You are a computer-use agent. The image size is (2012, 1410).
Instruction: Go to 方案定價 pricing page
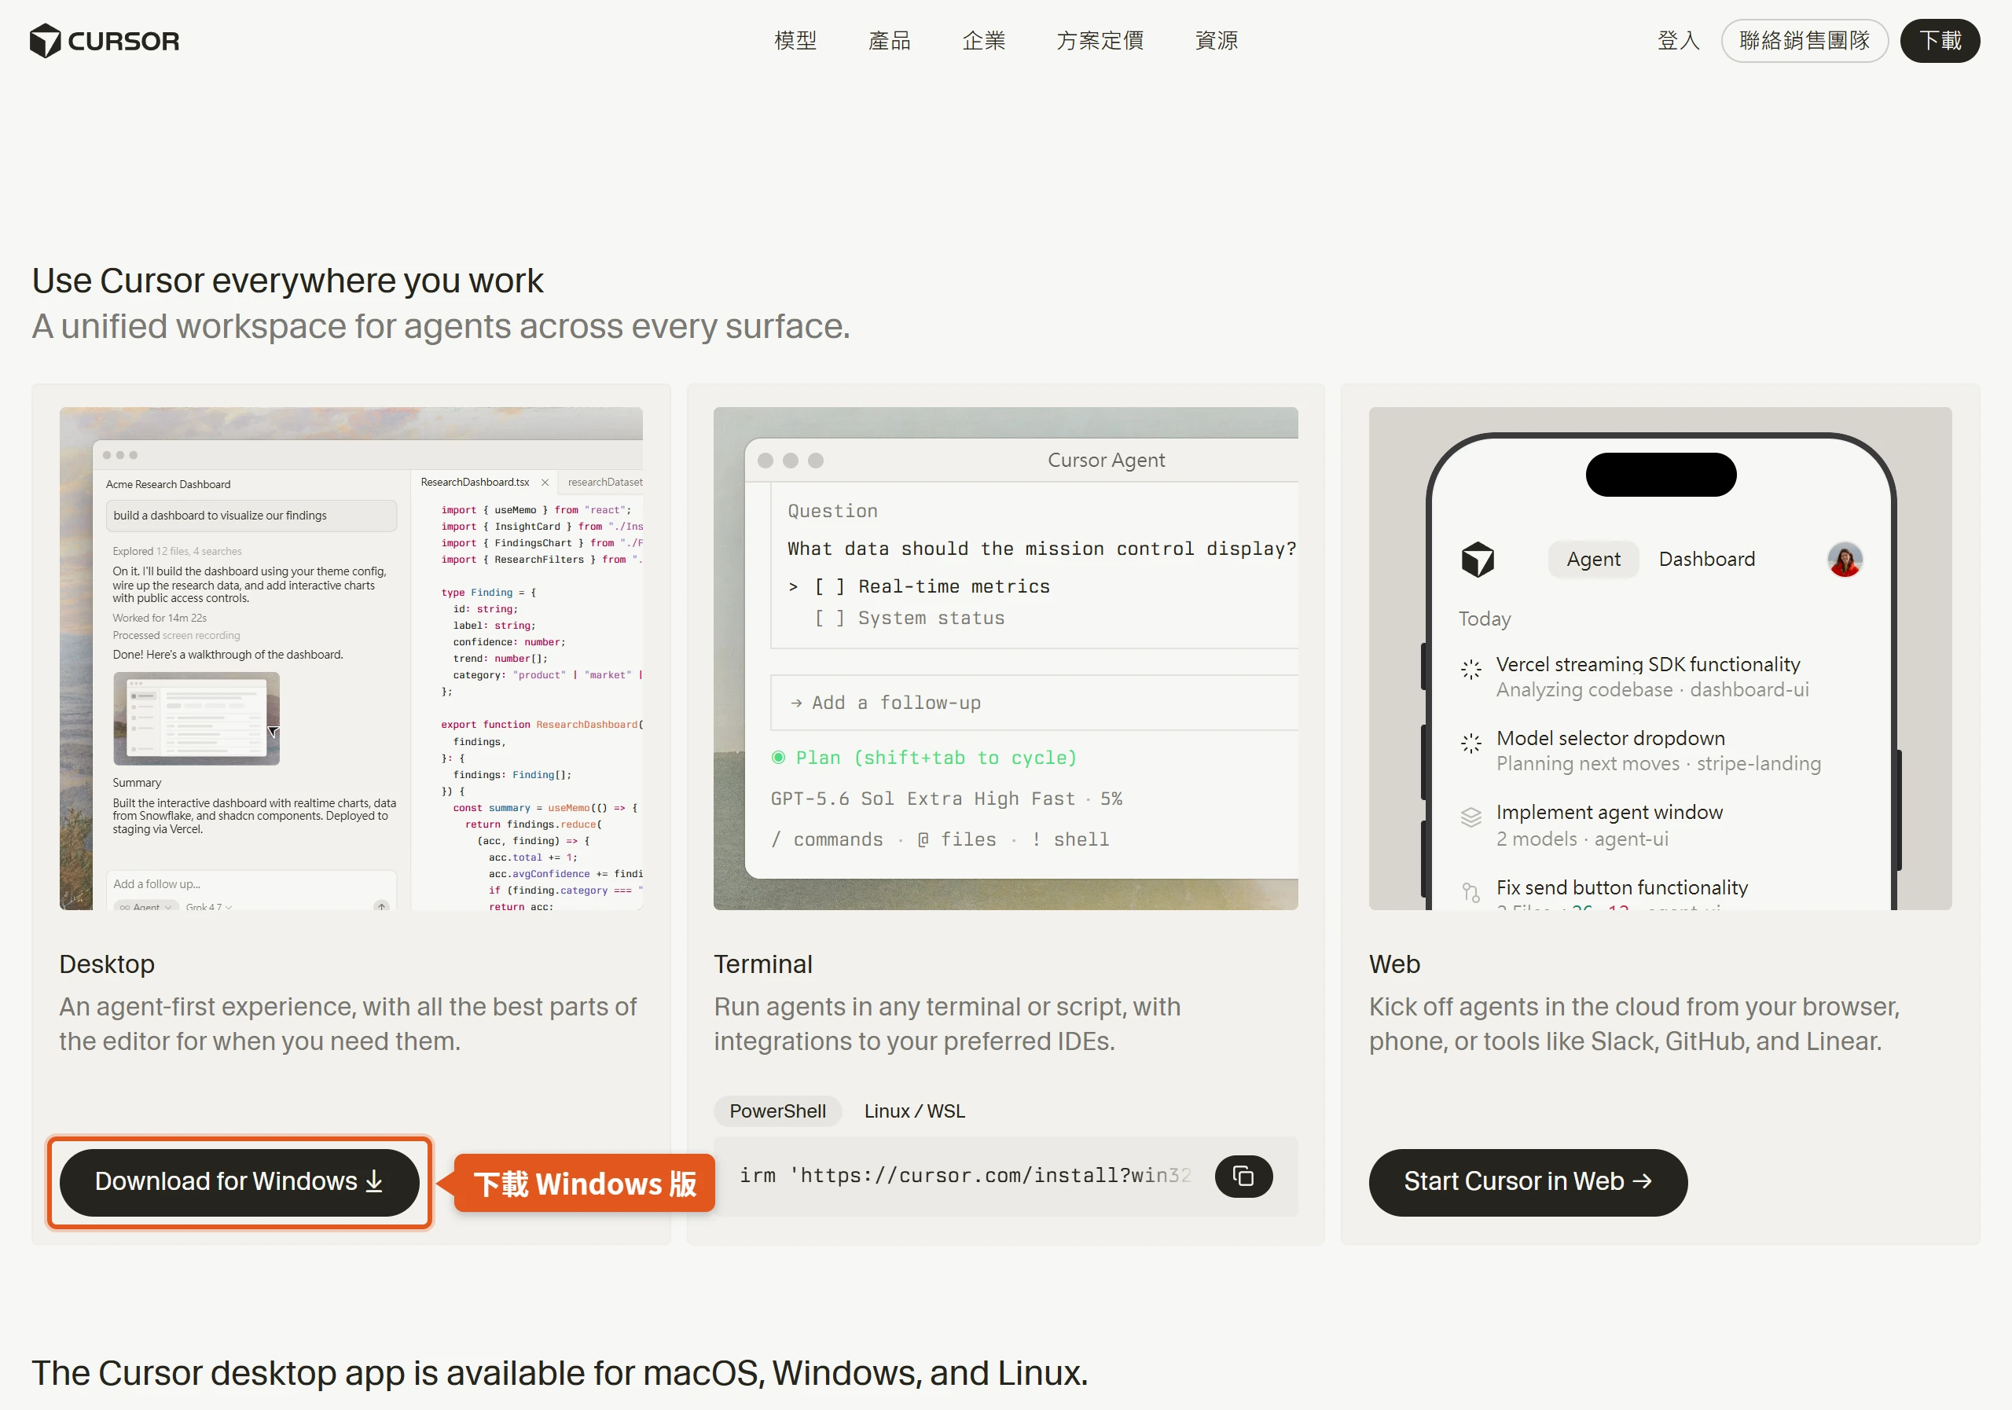point(1100,40)
